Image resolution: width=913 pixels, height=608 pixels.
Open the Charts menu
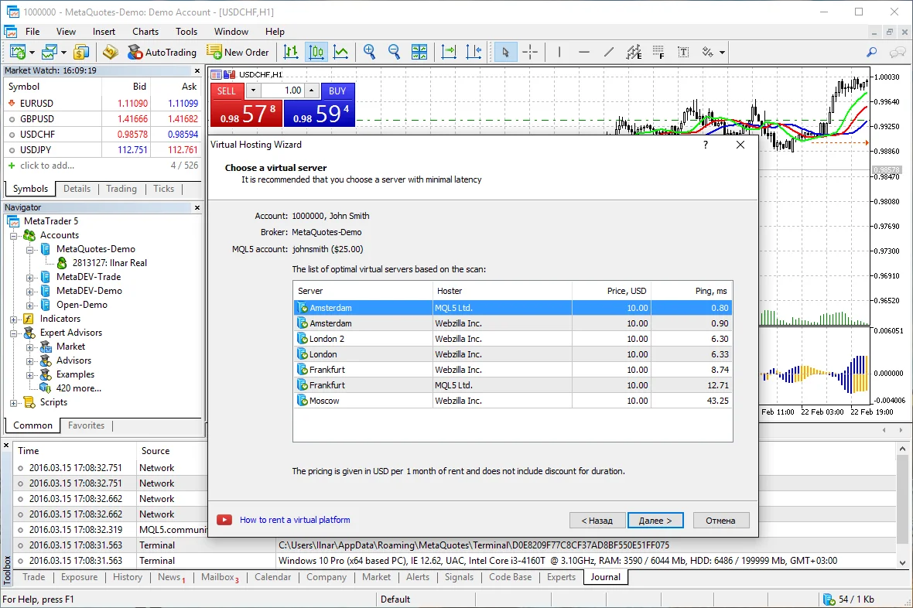point(145,32)
